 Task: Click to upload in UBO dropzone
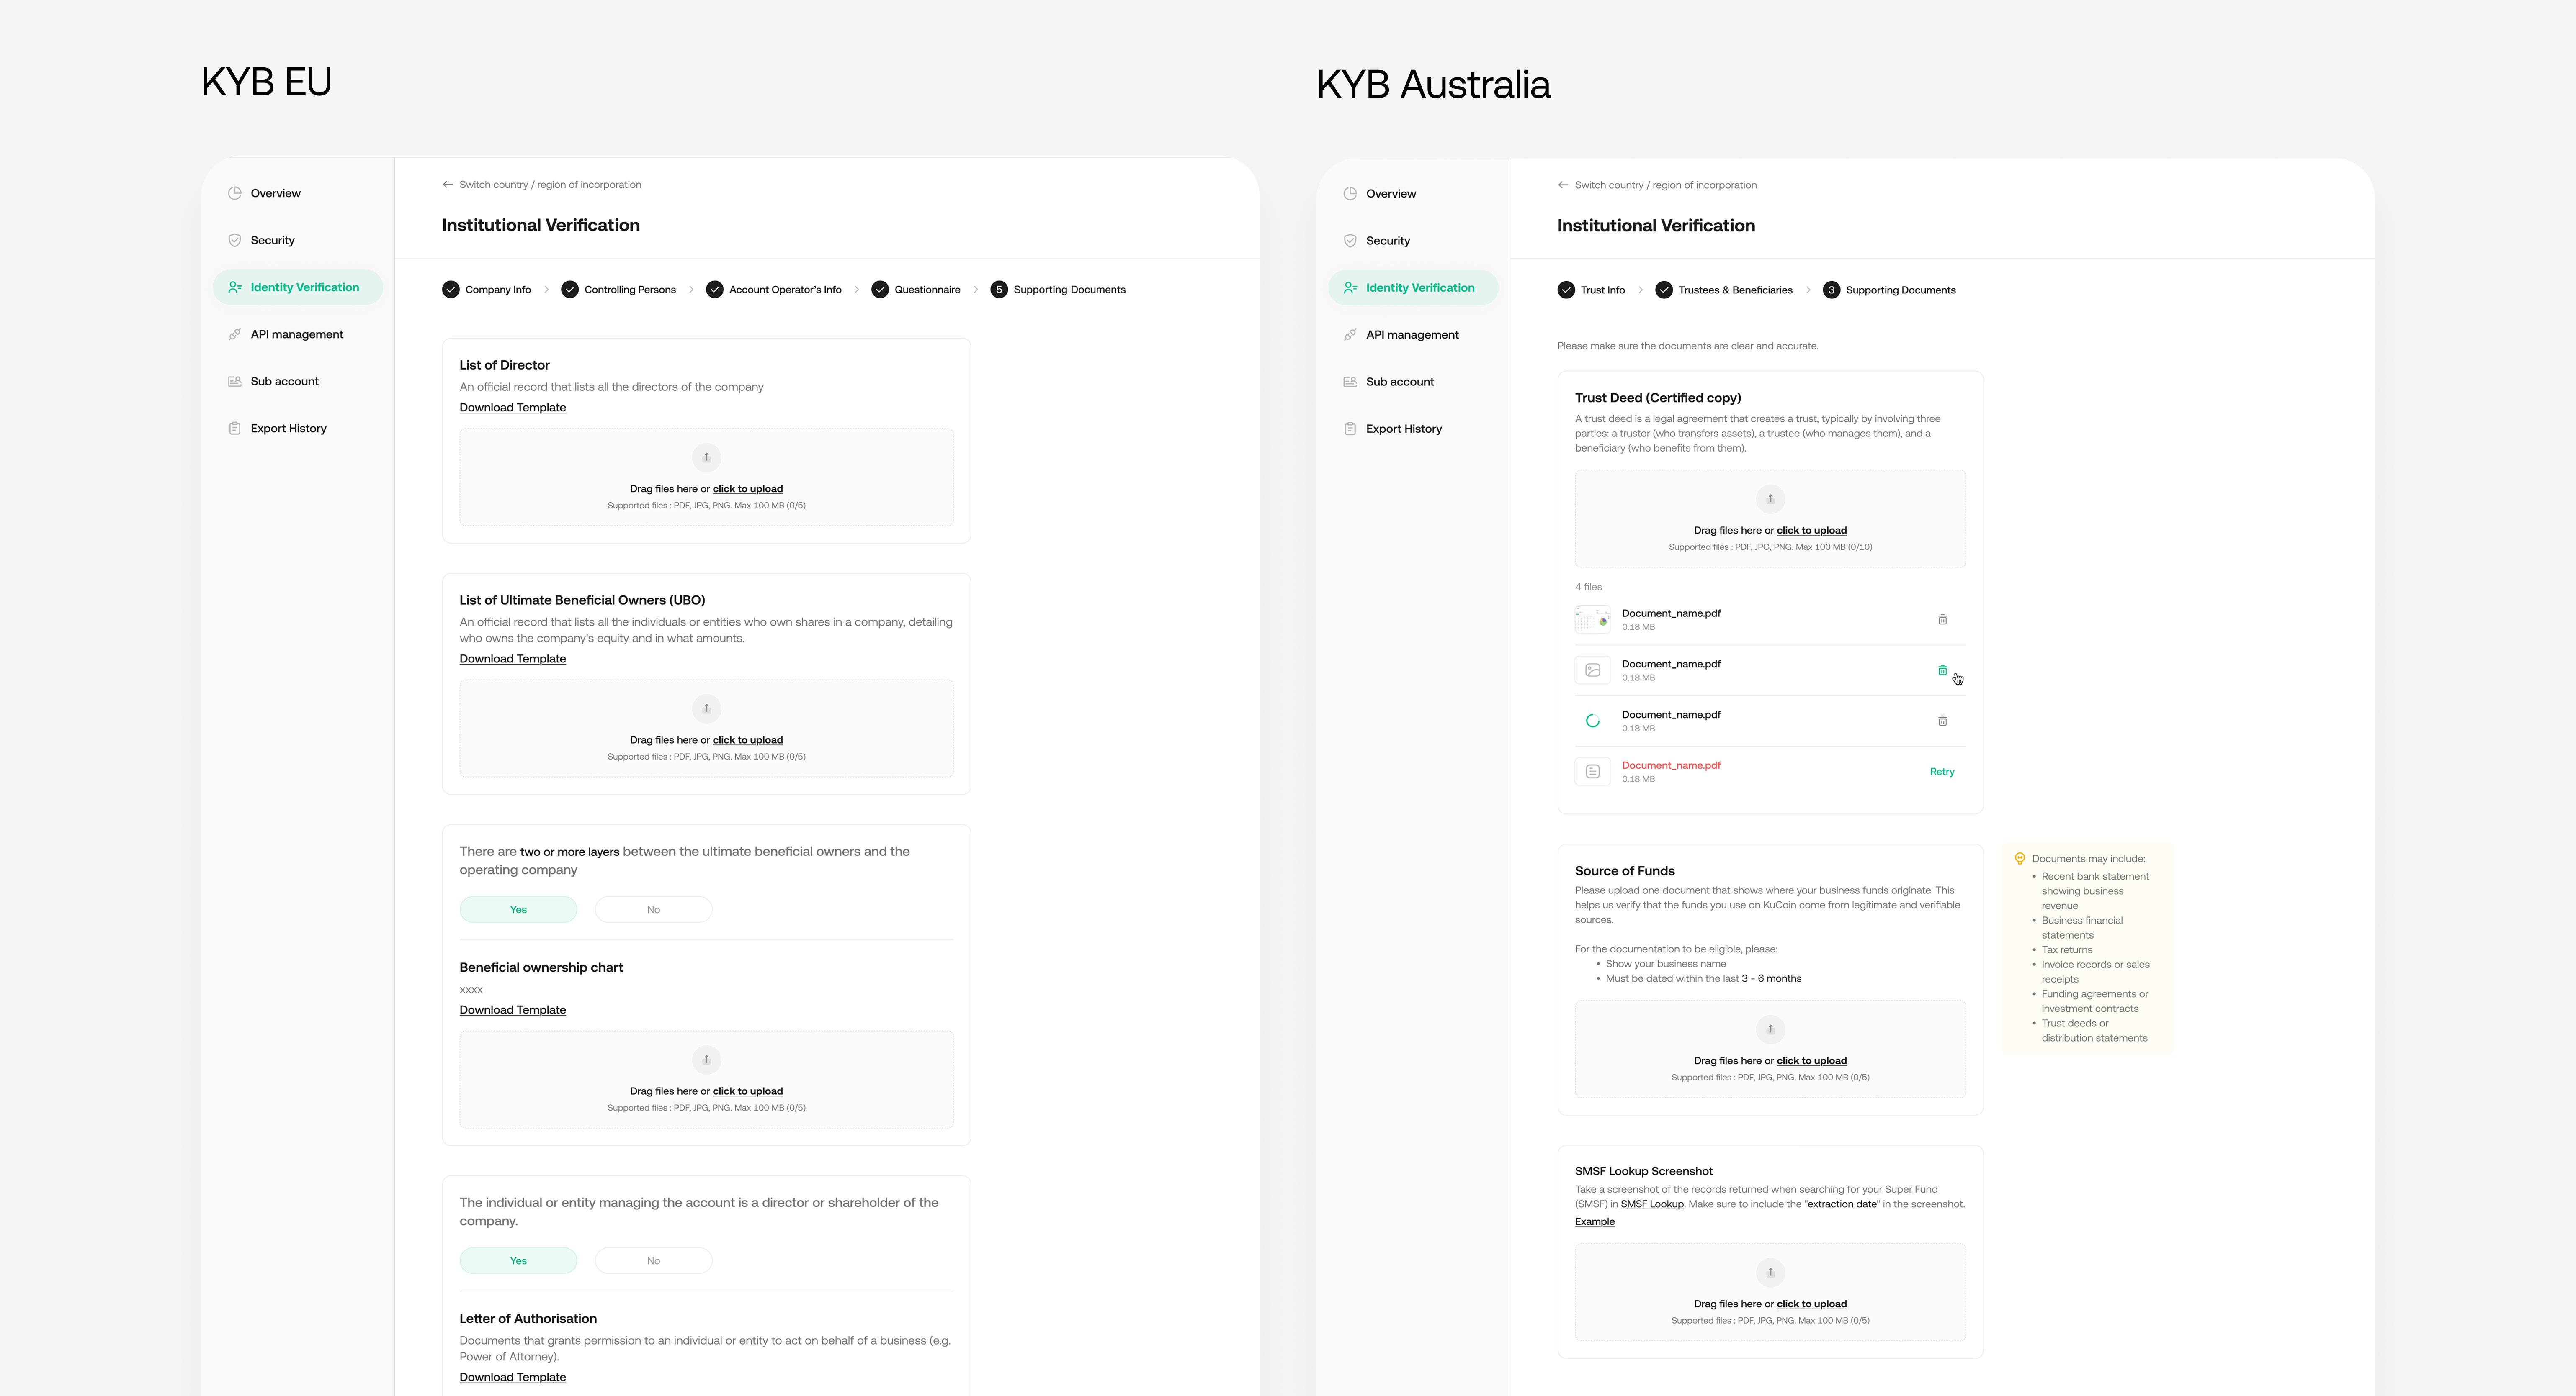[x=747, y=740]
